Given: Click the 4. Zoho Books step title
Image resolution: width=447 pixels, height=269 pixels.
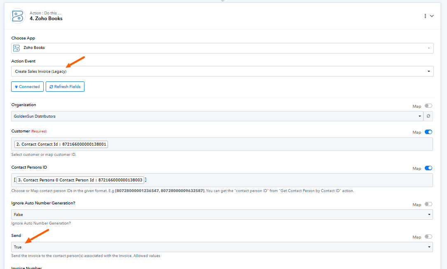Looking at the screenshot, I should click(x=46, y=19).
